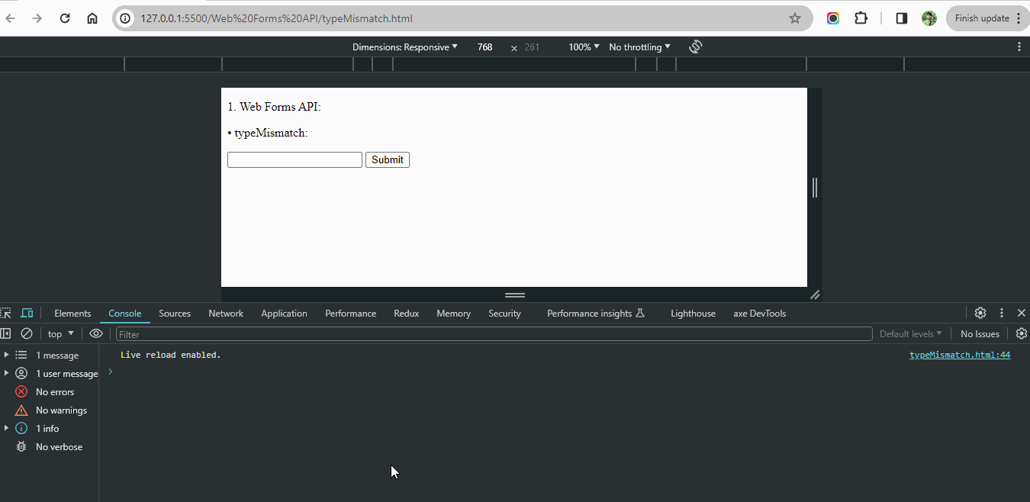Clear the console with the clear icon
Image resolution: width=1030 pixels, height=502 pixels.
click(27, 333)
